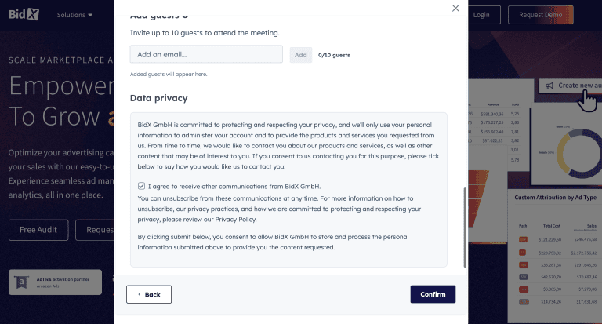The width and height of the screenshot is (602, 324).
Task: Click megaphone icon on Create new button
Action: pos(549,86)
